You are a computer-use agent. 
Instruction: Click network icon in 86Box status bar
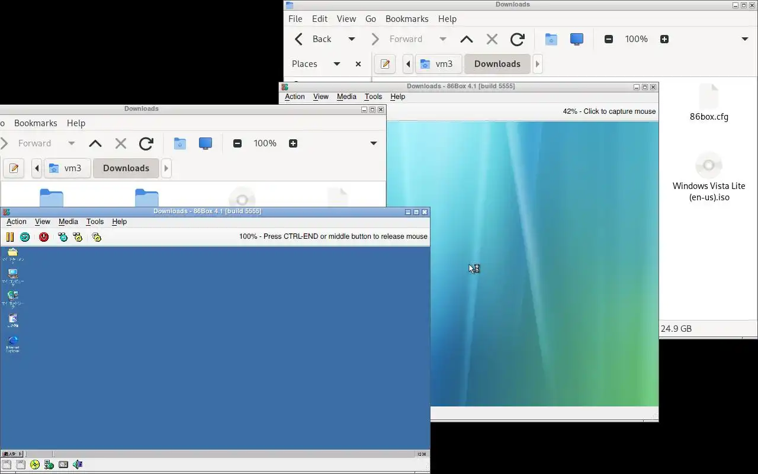[49, 465]
